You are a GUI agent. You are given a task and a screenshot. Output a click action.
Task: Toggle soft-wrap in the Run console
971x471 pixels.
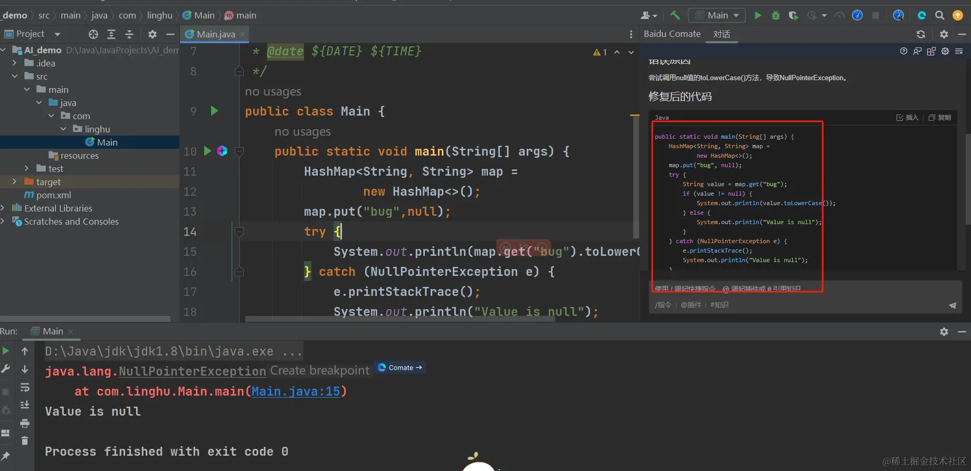click(25, 388)
